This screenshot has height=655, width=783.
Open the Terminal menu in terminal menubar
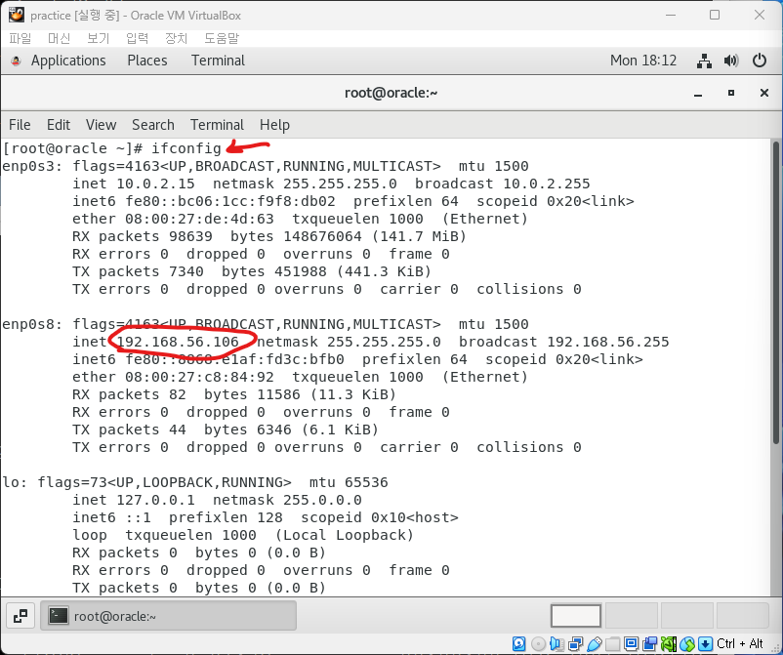coord(217,125)
